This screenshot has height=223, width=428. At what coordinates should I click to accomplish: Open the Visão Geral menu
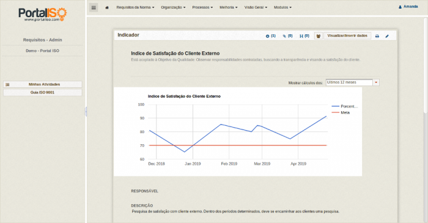tap(256, 7)
